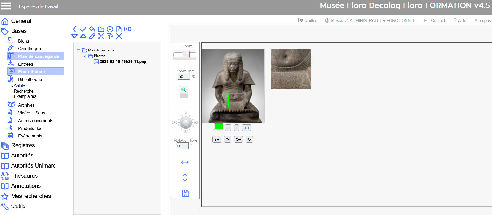Click the paste clipboard icon

110,36
